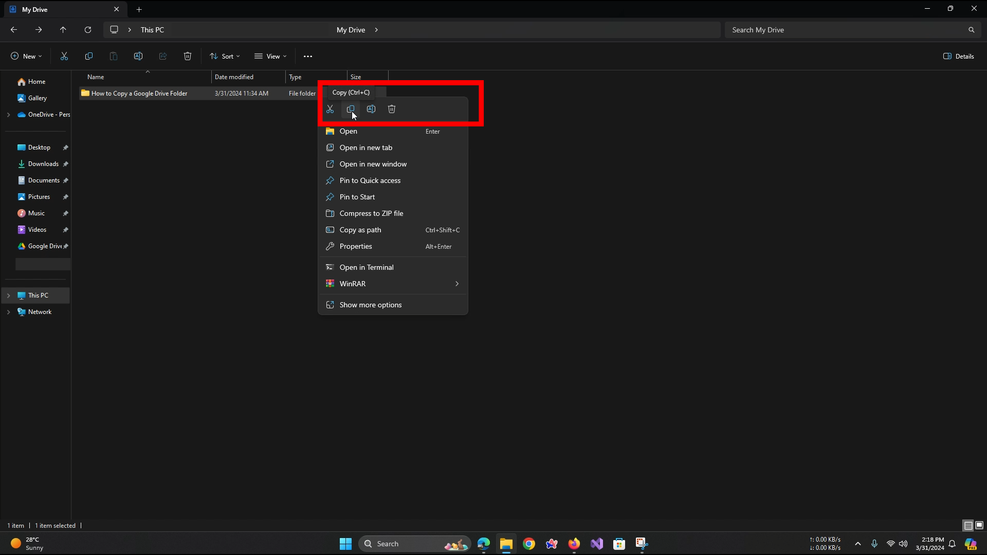
Task: Toggle the Details pane
Action: 959,57
